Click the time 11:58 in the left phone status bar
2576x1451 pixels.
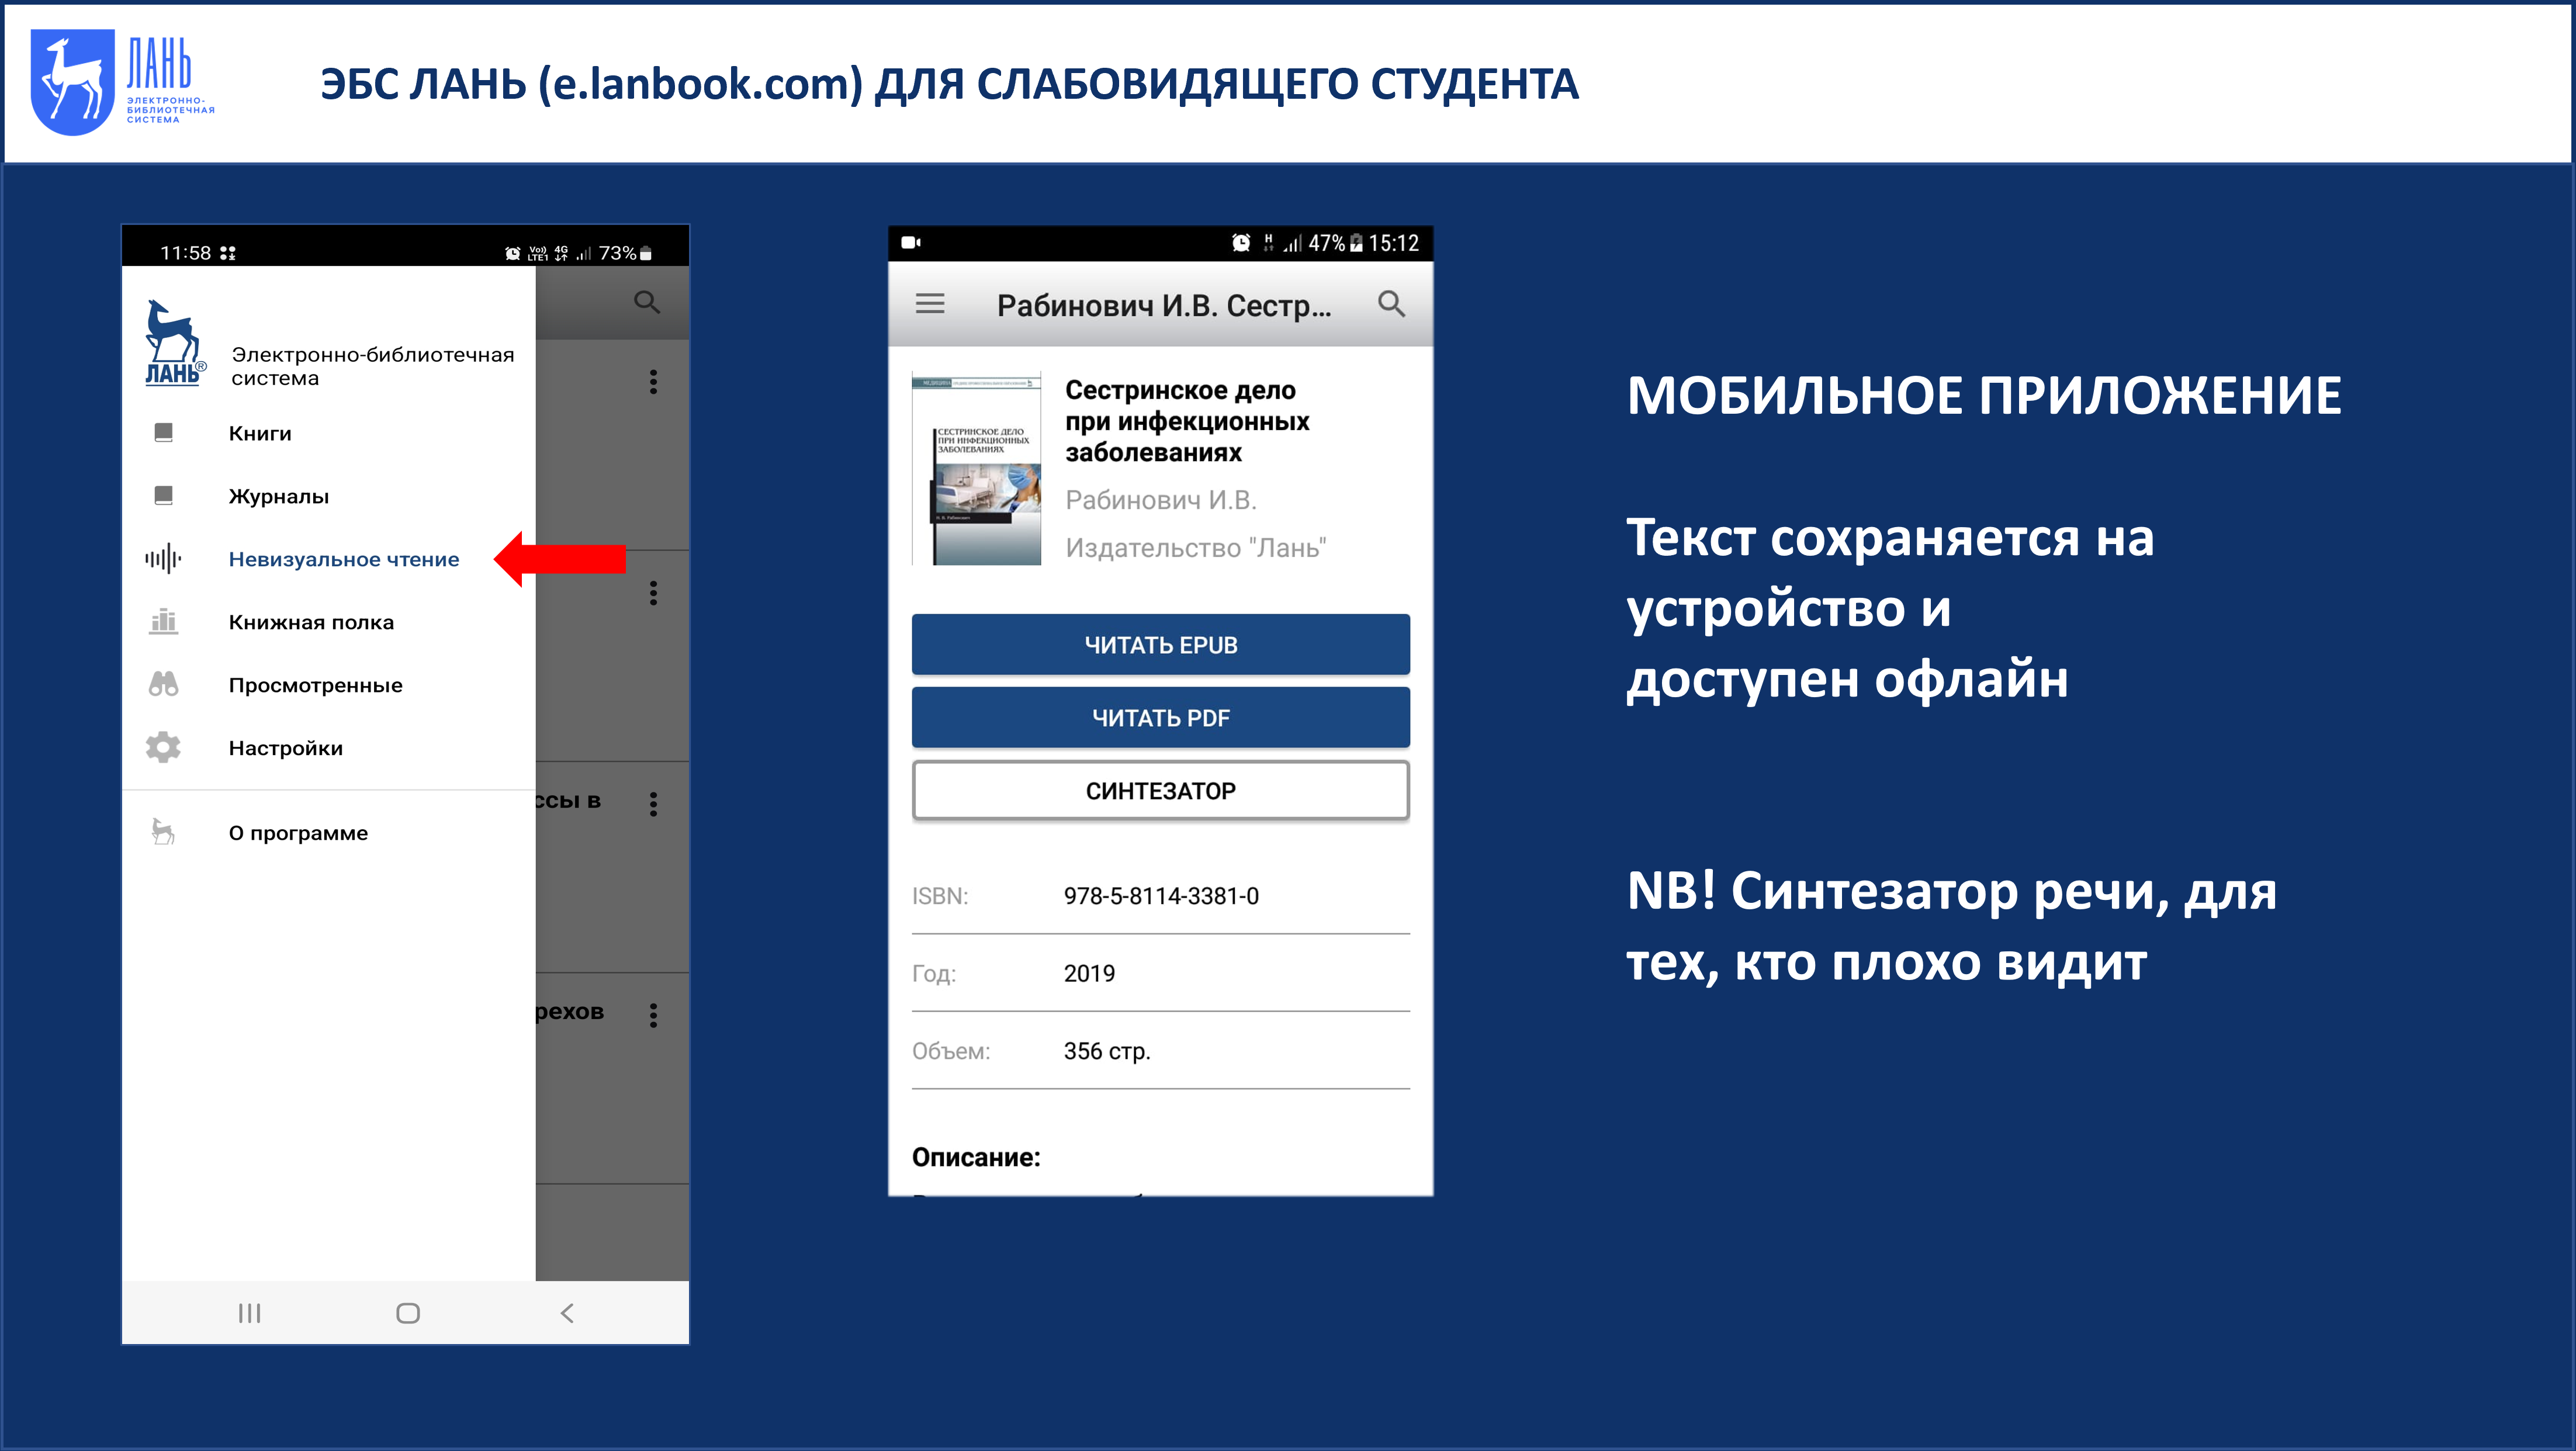(186, 253)
